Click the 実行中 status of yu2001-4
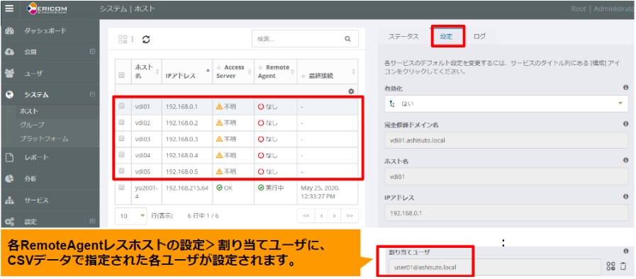The width and height of the screenshot is (636, 279). pos(271,188)
